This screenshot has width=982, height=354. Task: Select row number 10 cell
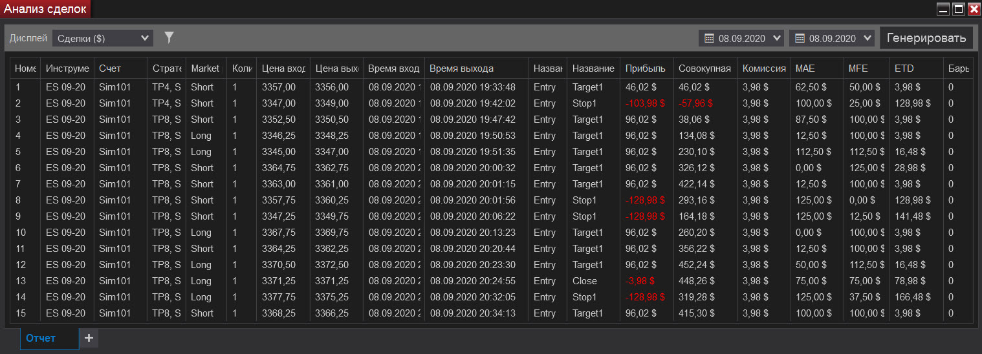(21, 233)
